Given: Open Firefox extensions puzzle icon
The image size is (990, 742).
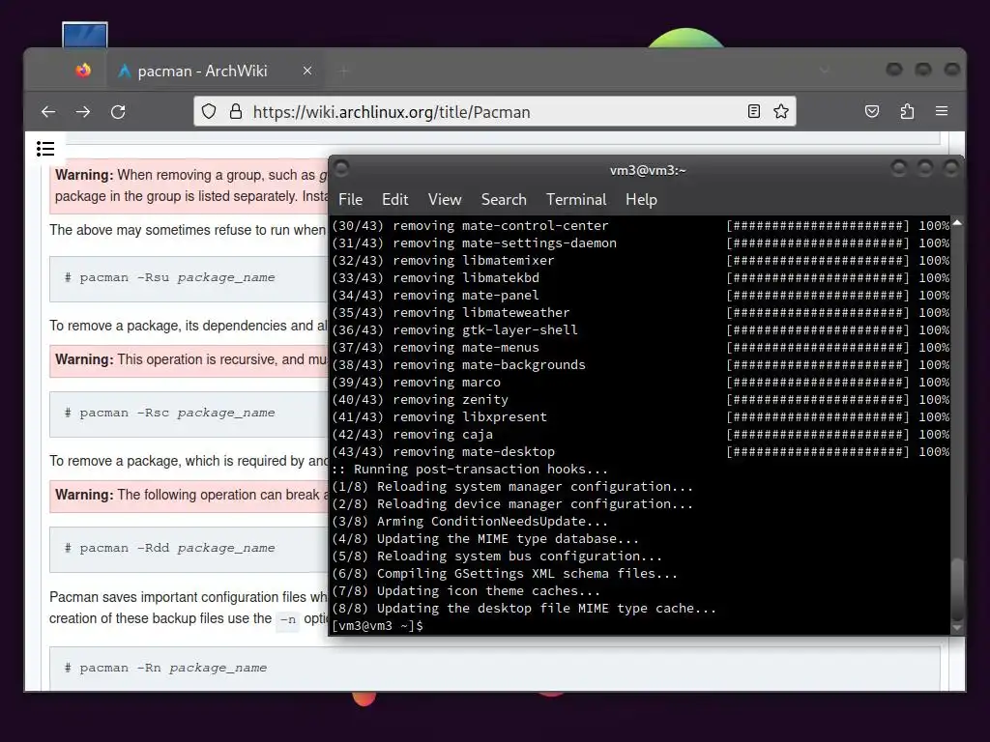Looking at the screenshot, I should pyautogui.click(x=907, y=112).
